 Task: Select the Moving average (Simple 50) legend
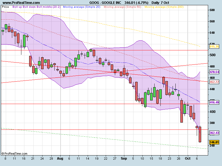pyautogui.click(x=122, y=7)
